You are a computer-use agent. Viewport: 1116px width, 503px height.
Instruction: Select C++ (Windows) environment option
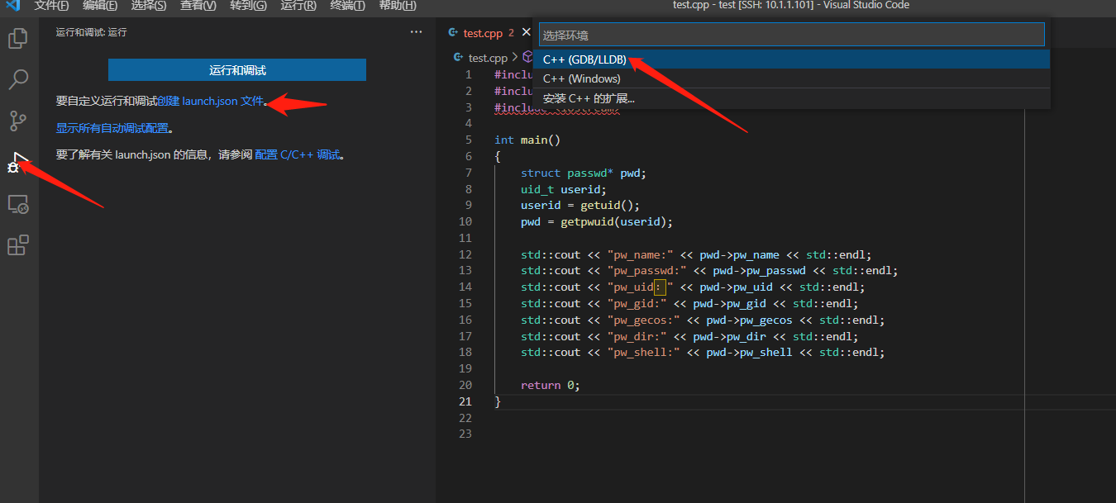792,78
